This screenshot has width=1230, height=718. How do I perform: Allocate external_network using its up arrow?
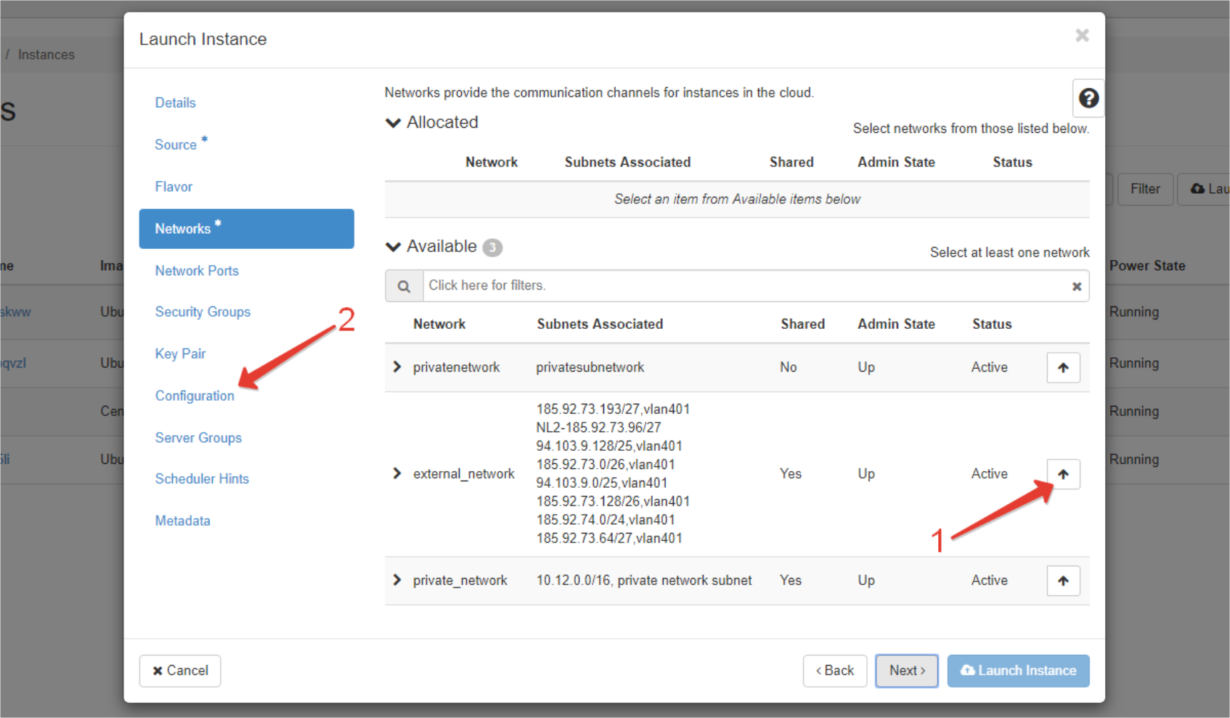pos(1063,474)
